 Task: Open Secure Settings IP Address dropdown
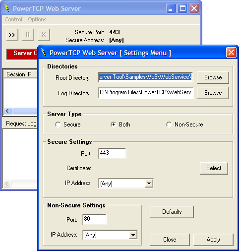[149, 183]
